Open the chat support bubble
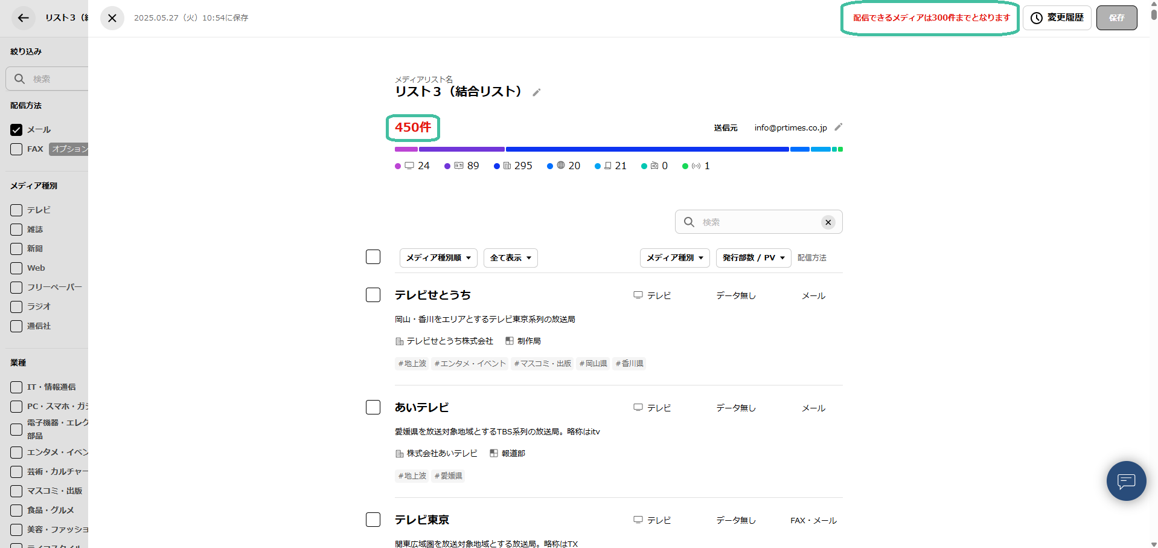Screen dimensions: 1158x548 point(1126,481)
